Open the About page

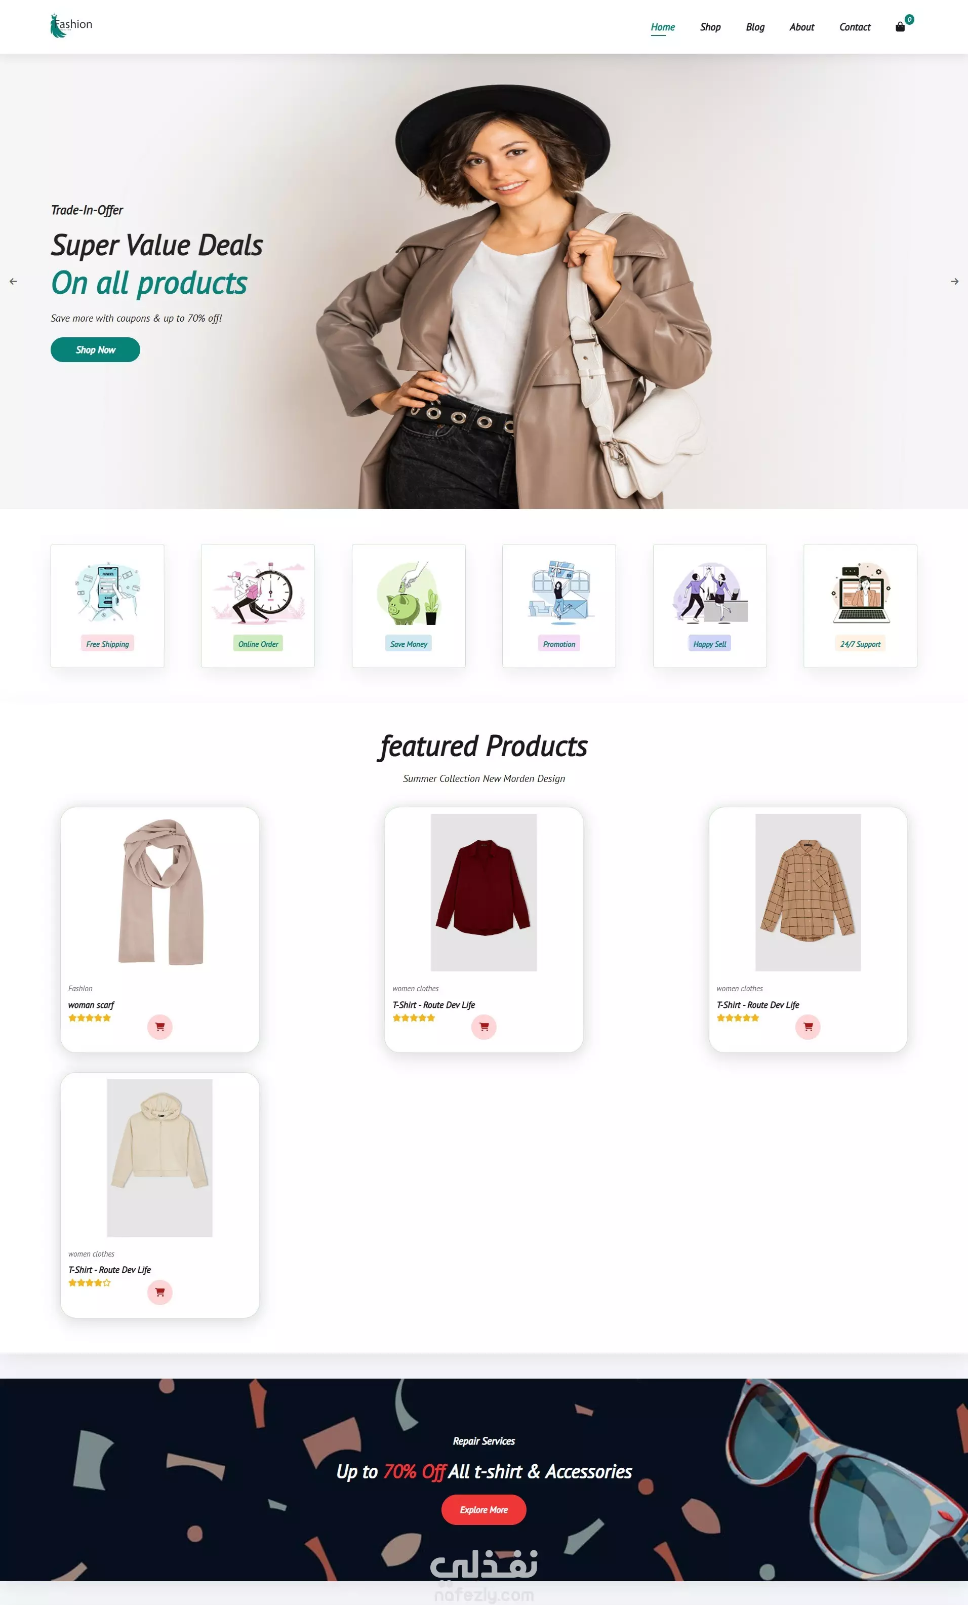click(802, 27)
